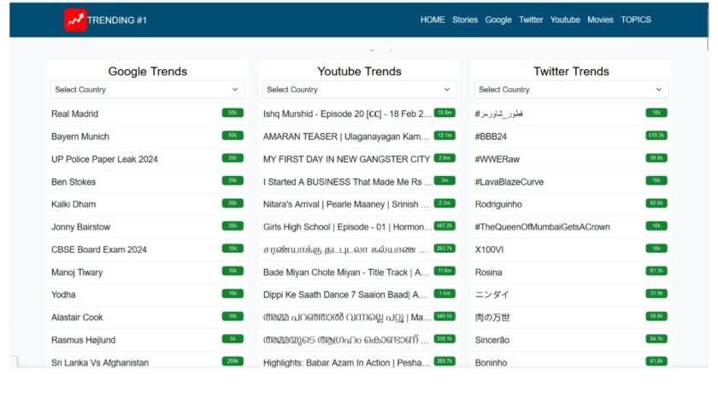This screenshot has height=410, width=718.
Task: Open the Stories navigation item
Action: tap(465, 20)
